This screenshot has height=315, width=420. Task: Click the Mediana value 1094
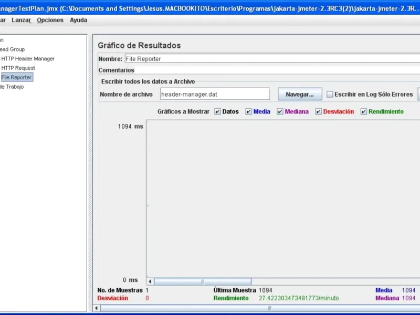tap(408, 298)
